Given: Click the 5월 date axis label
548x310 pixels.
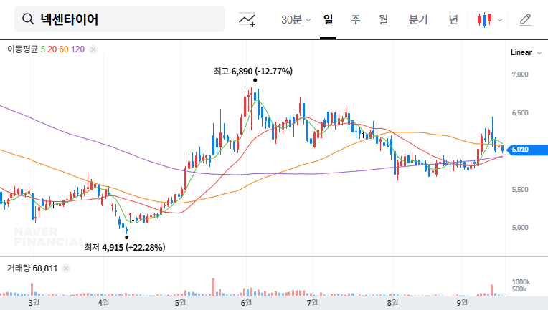Looking at the screenshot, I should click(x=180, y=303).
